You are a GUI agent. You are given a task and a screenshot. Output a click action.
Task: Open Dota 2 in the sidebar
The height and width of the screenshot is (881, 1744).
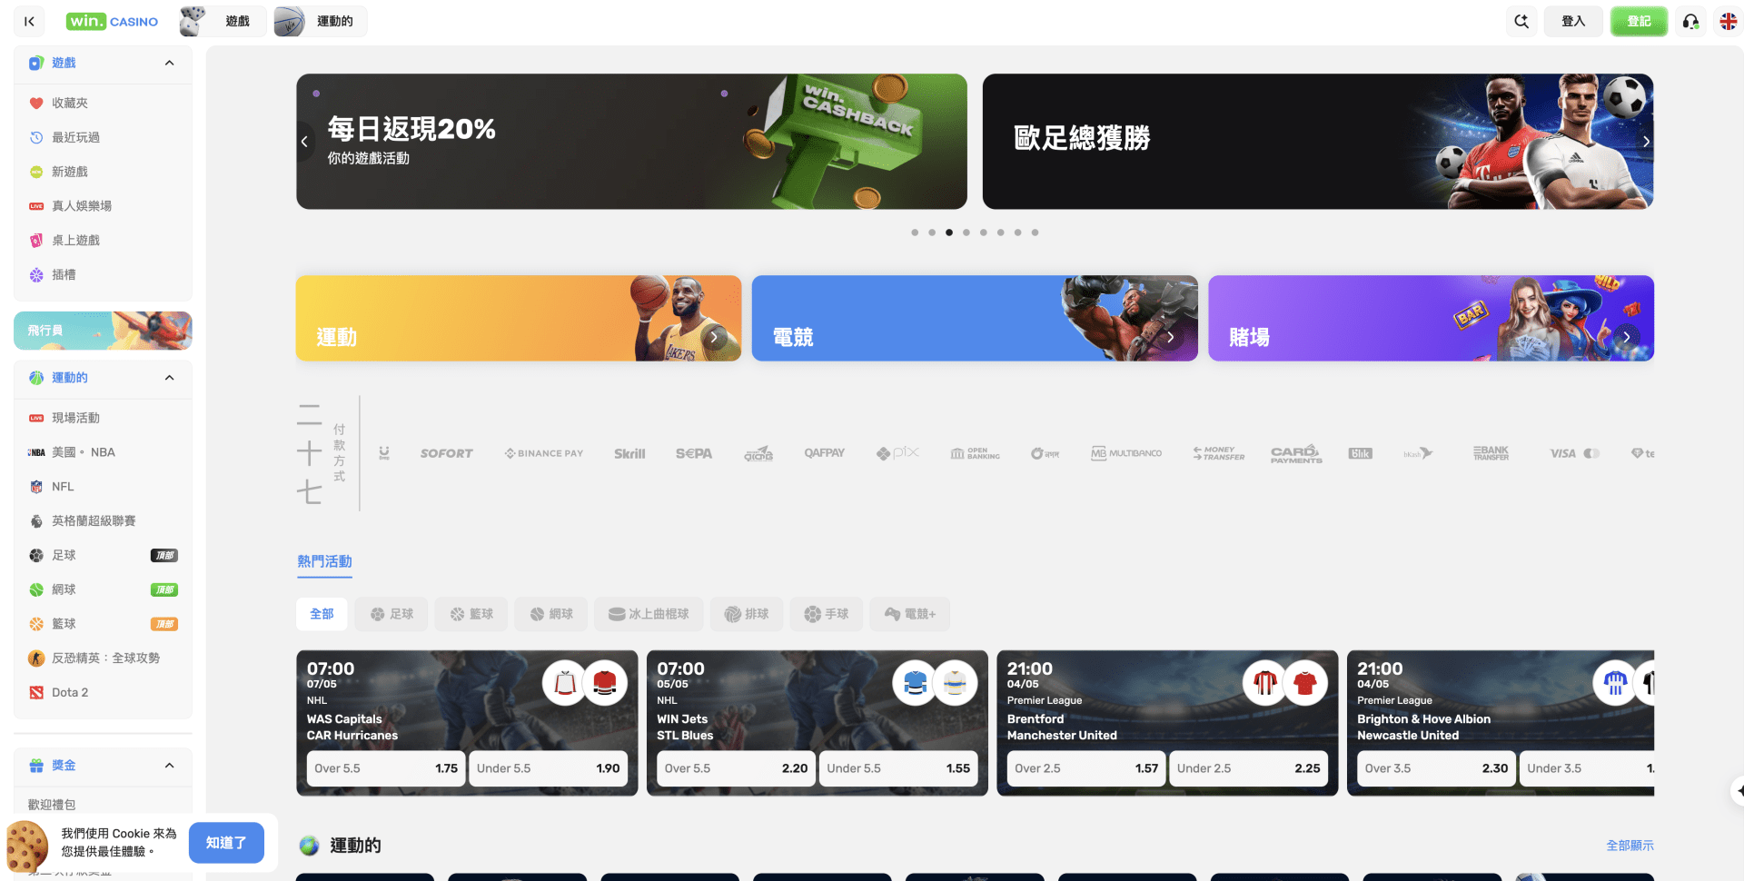point(70,693)
